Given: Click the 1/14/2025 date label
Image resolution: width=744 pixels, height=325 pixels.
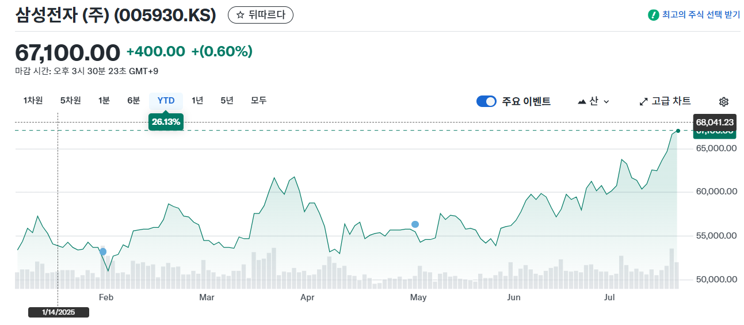Looking at the screenshot, I should pos(59,312).
